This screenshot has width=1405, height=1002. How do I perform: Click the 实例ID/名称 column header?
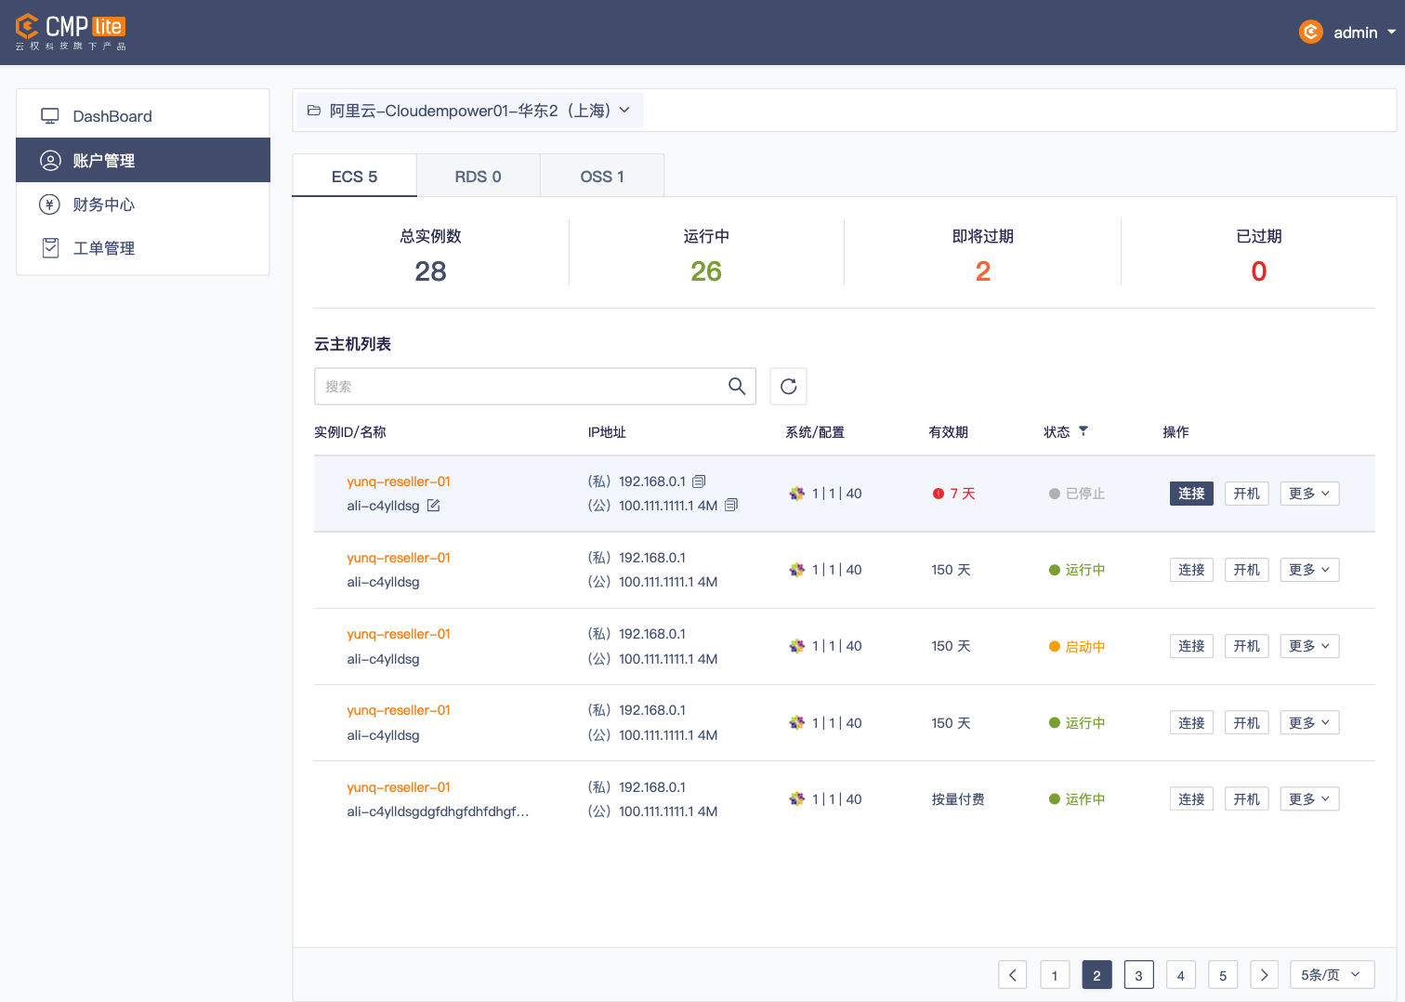(x=350, y=432)
